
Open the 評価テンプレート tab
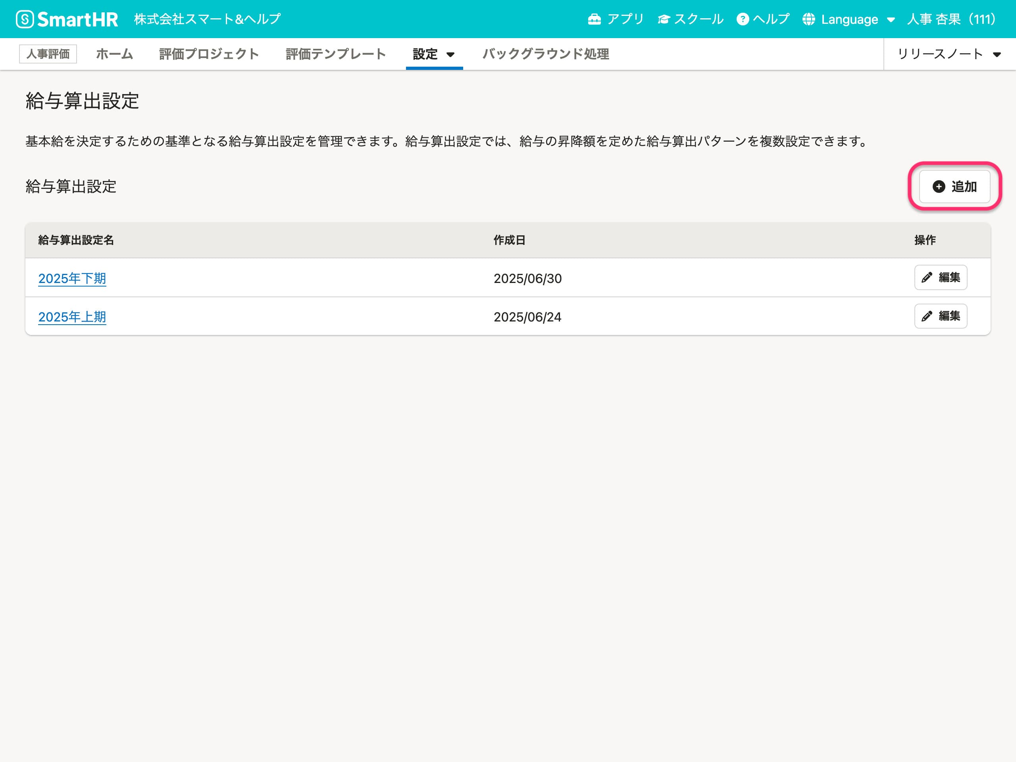335,54
